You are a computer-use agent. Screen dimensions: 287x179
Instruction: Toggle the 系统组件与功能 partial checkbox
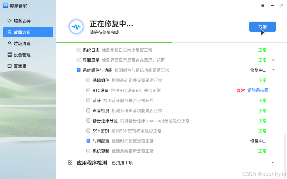pos(79,70)
